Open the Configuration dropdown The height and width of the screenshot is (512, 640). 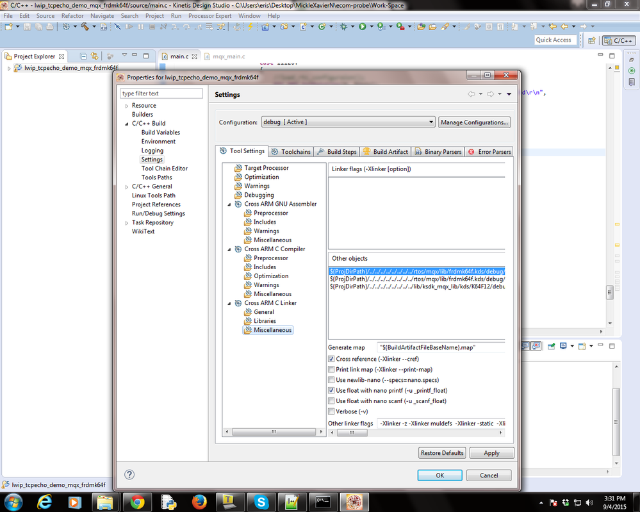[348, 122]
